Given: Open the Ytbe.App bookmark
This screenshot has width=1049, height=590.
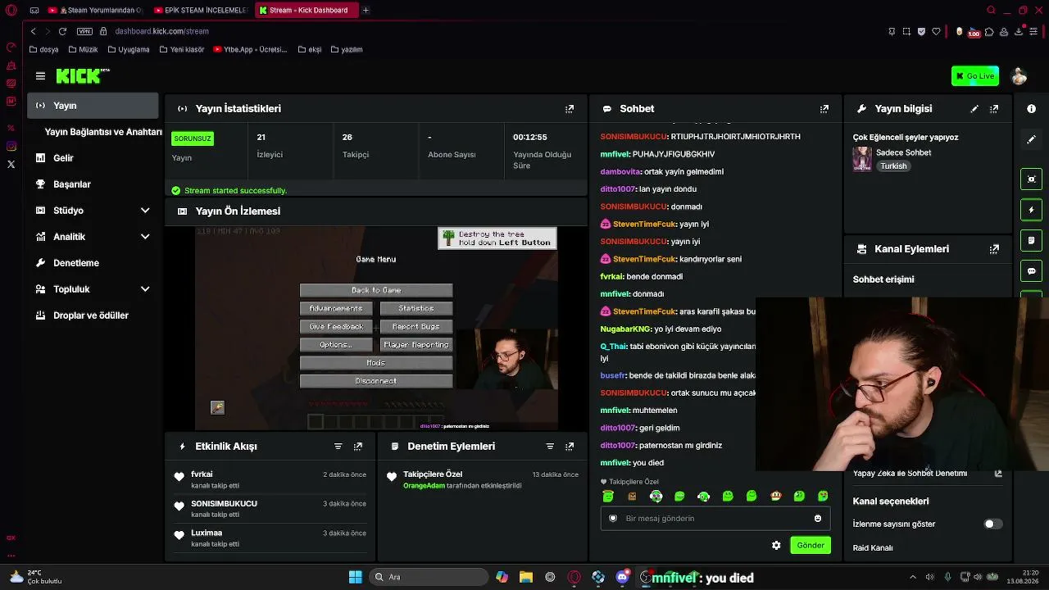Looking at the screenshot, I should coord(250,50).
